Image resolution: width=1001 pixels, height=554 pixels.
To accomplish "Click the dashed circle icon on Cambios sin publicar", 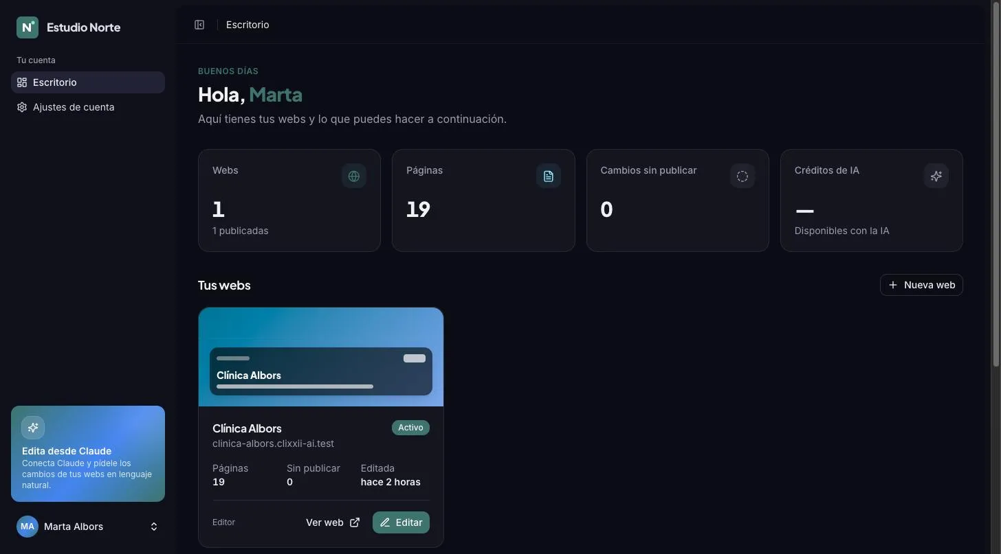I will (742, 176).
